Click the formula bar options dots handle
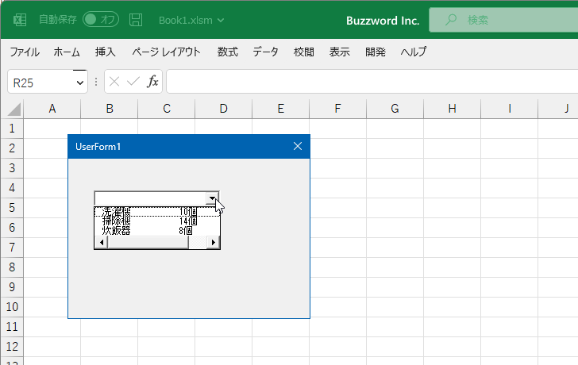Viewport: 578px width, 365px height. point(96,82)
